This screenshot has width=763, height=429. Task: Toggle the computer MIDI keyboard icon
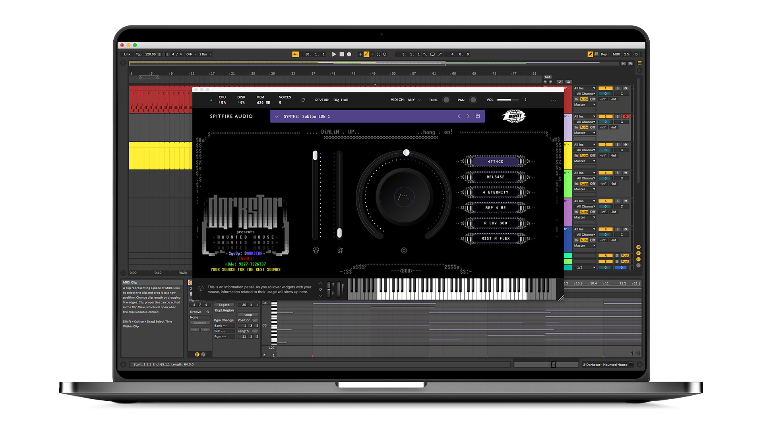point(596,54)
